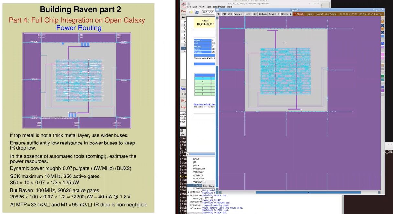Image resolution: width=393 pixels, height=214 pixels.
Task: Click the reload icon in the qpdfview toolbar
Action: [x=197, y=12]
